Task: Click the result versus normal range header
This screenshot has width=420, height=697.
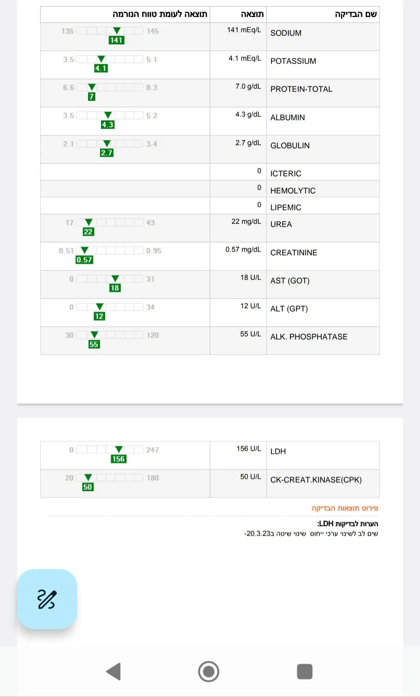Action: (x=160, y=14)
